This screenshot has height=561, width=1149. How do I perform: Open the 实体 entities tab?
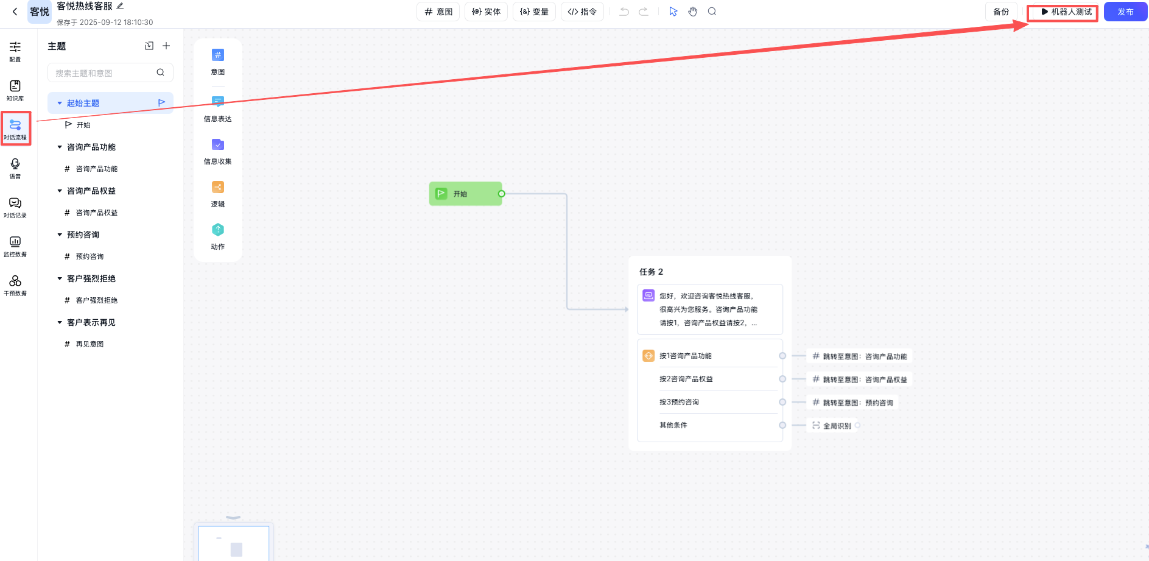[x=486, y=12]
